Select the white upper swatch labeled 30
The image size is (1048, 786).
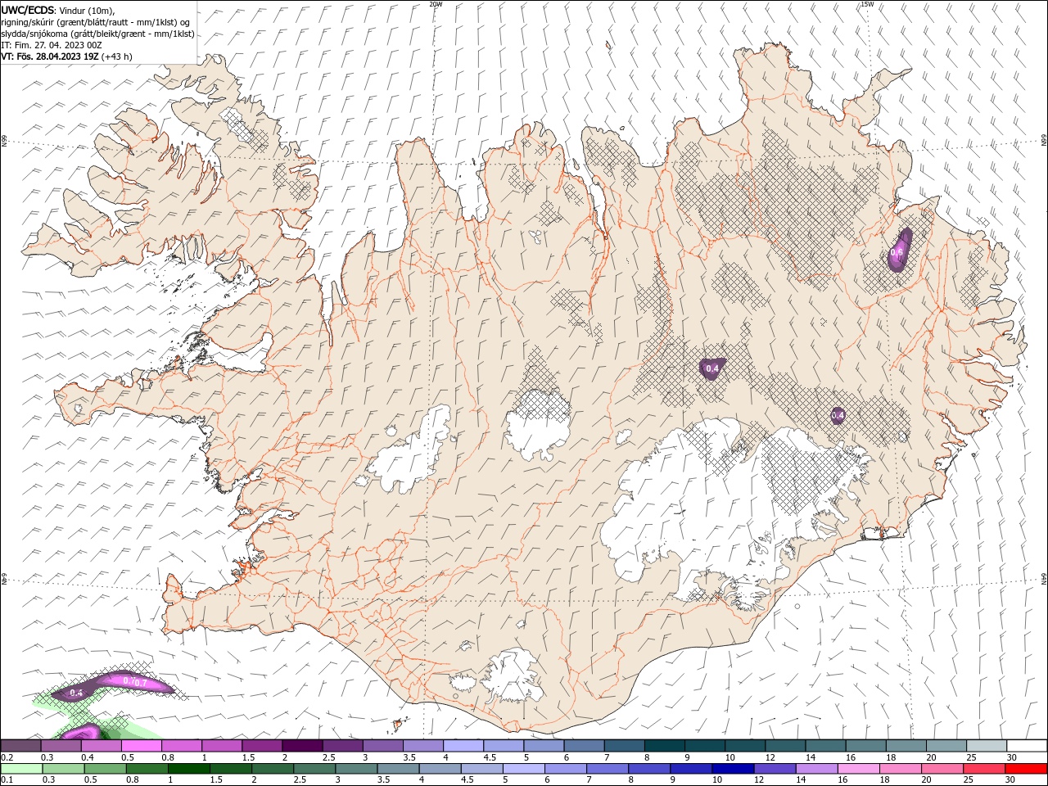pos(1025,746)
